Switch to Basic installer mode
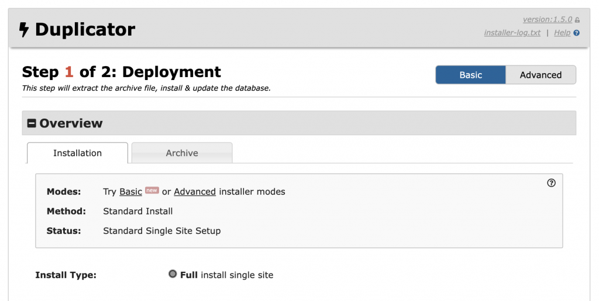 point(471,75)
